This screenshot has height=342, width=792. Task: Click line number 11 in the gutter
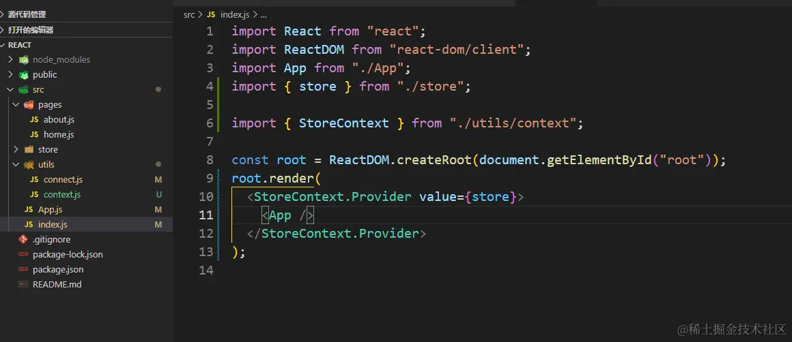pos(207,215)
